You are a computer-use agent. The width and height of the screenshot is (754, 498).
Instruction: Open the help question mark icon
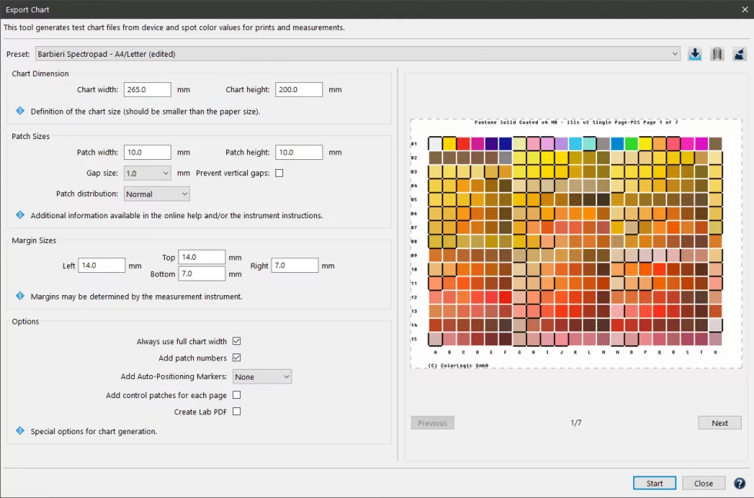point(739,483)
